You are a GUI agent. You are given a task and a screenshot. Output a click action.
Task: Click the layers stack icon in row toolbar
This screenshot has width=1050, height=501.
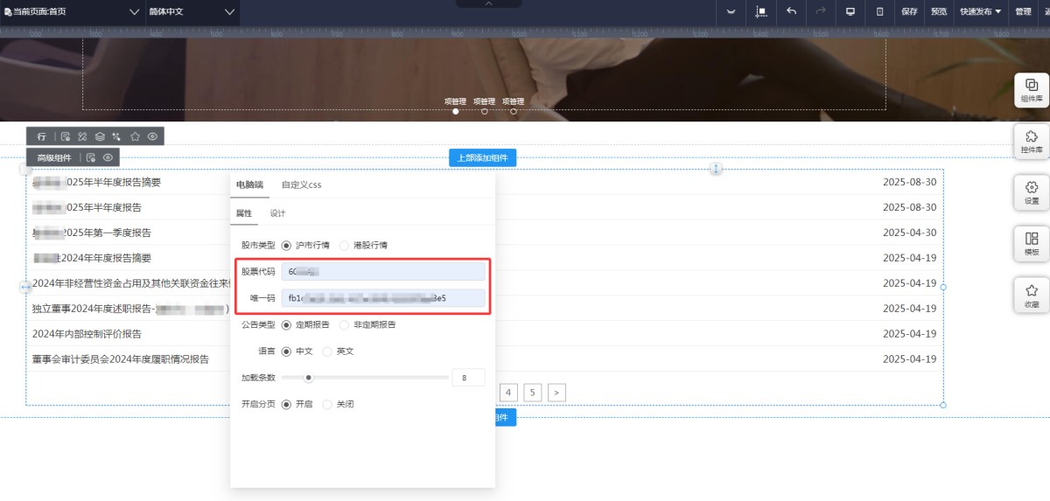(x=100, y=136)
